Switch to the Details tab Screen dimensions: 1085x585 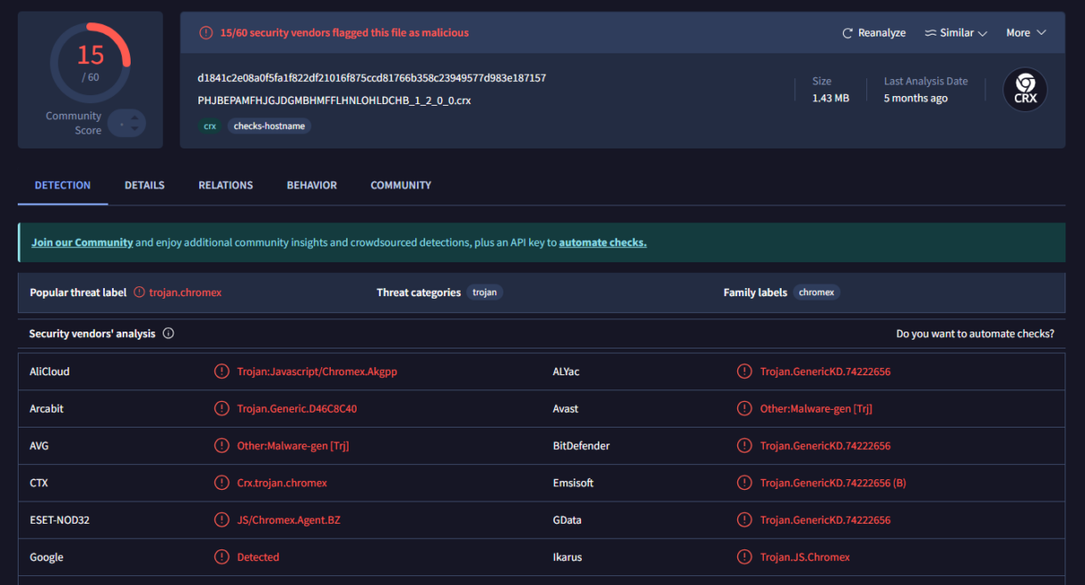point(144,185)
